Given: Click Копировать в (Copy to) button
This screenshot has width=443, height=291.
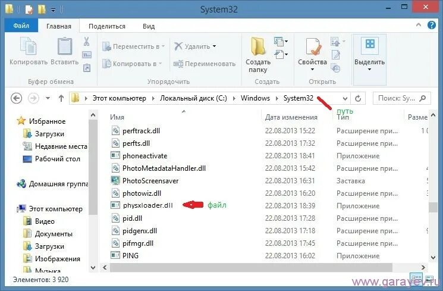Looking at the screenshot, I should (x=132, y=64).
